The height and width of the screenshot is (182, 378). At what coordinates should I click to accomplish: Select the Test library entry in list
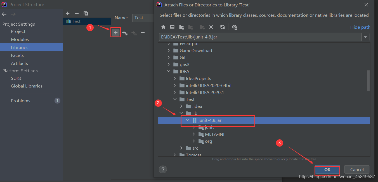(87, 21)
